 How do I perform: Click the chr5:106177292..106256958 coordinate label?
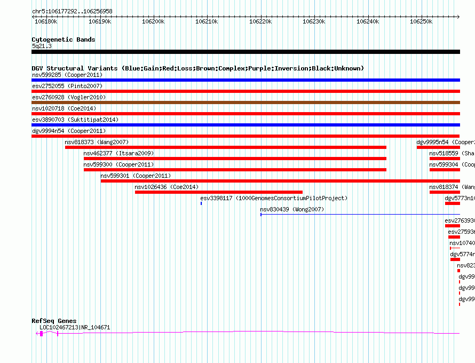pyautogui.click(x=72, y=11)
